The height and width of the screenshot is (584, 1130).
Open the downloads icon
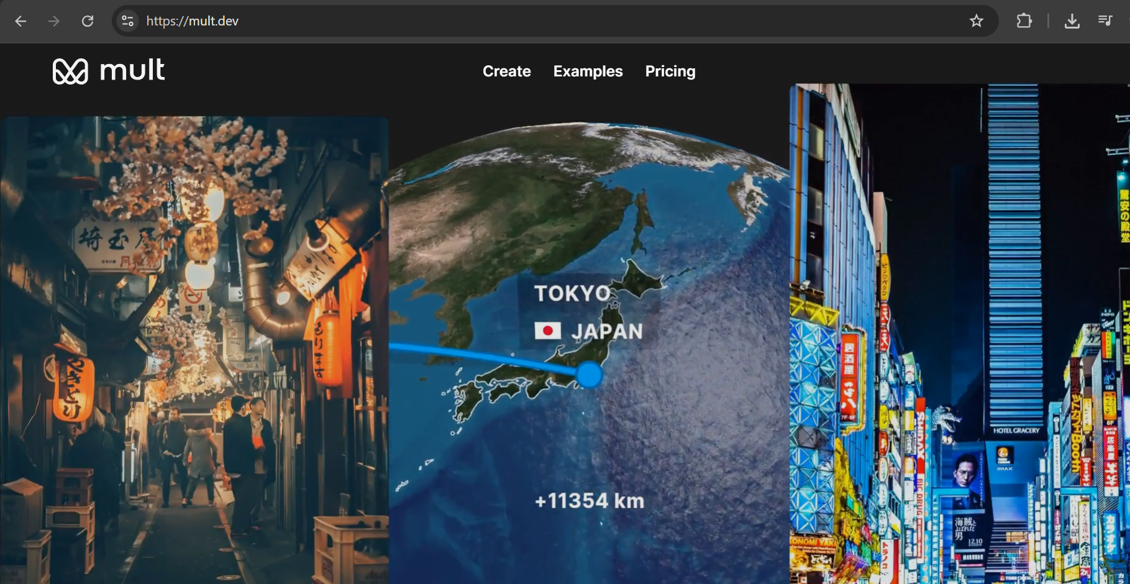[x=1072, y=21]
